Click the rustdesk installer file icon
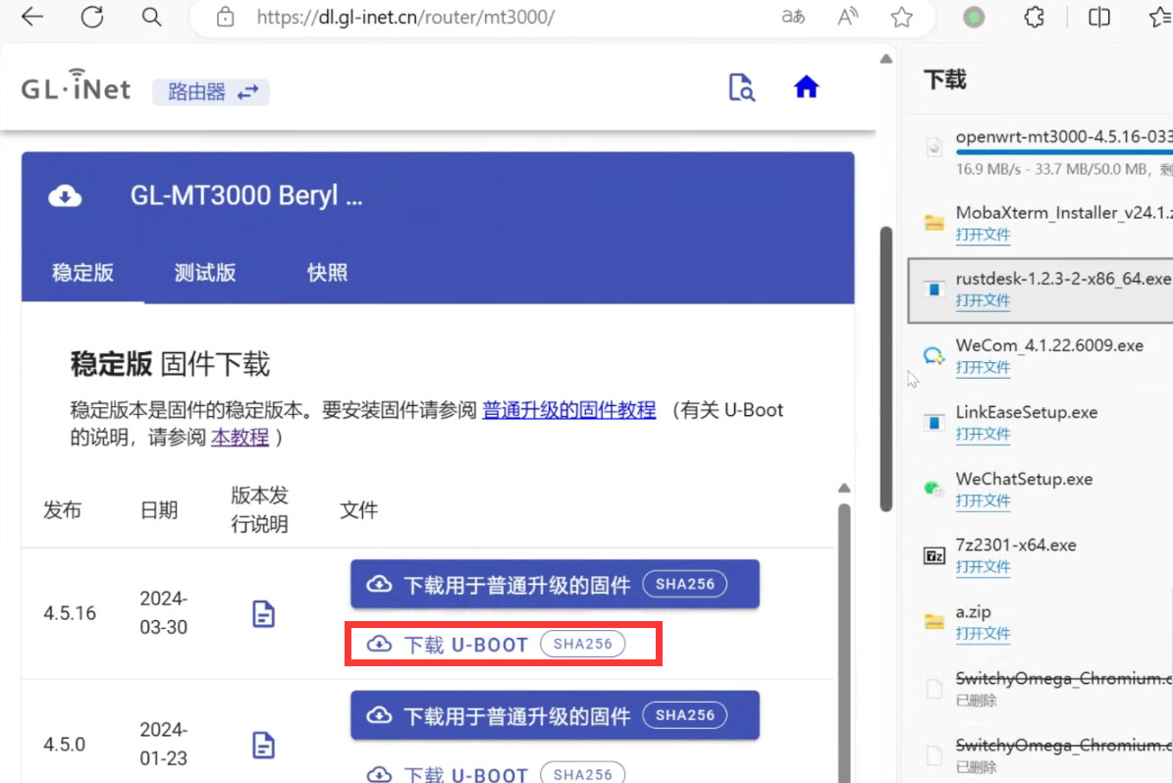The height and width of the screenshot is (783, 1173). (x=933, y=289)
